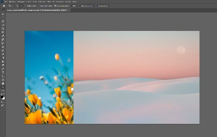Click the yellow poppy flower photo
The width and height of the screenshot is (217, 137).
pos(49,77)
